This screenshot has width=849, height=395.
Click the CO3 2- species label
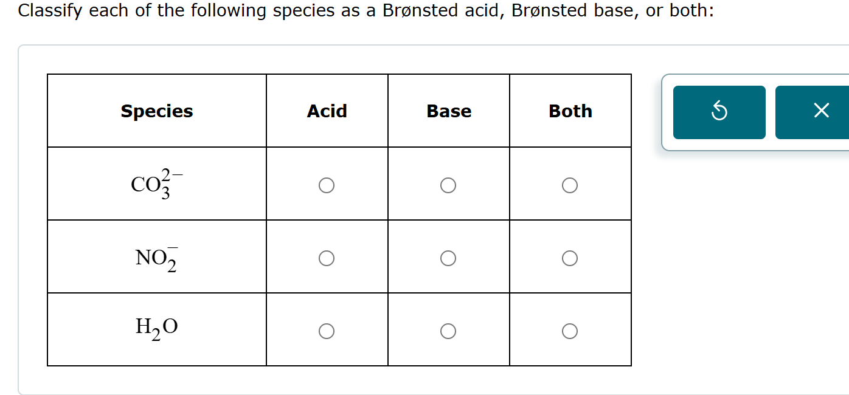[155, 182]
